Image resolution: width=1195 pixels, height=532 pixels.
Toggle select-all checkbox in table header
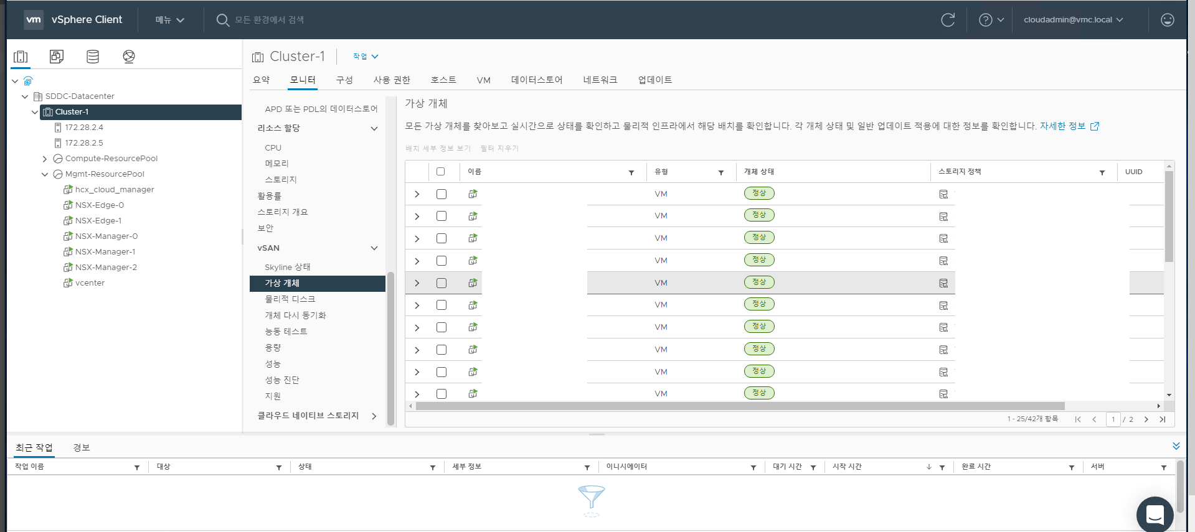coord(440,172)
